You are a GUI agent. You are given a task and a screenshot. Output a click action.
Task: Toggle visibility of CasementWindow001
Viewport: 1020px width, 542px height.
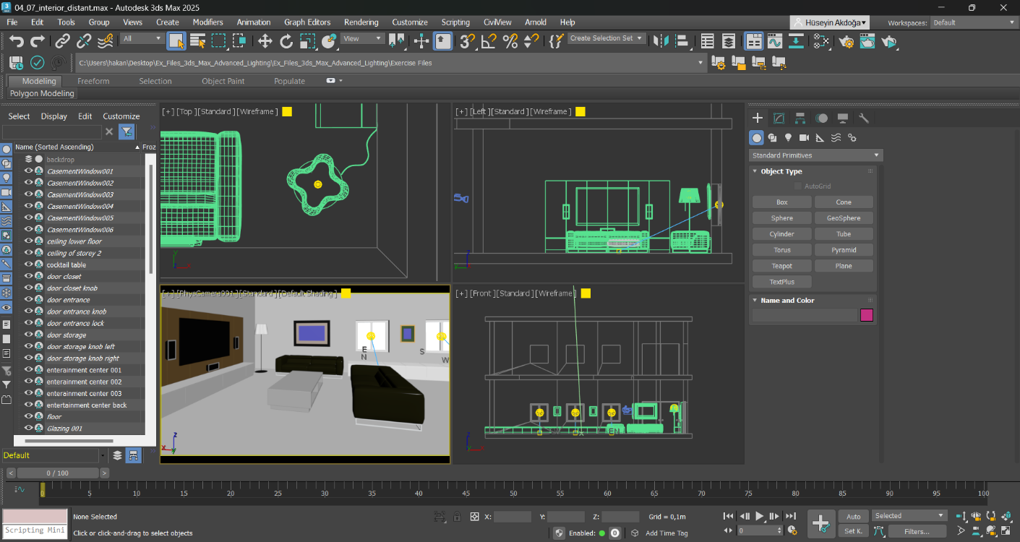(x=29, y=171)
